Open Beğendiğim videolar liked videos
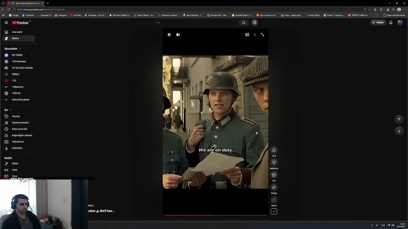This screenshot has width=408, height=229. tap(18, 135)
